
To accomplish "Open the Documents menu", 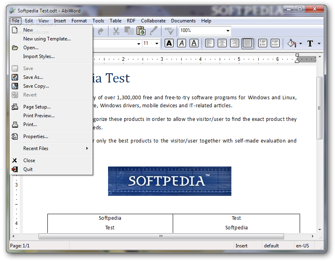I will click(x=183, y=21).
